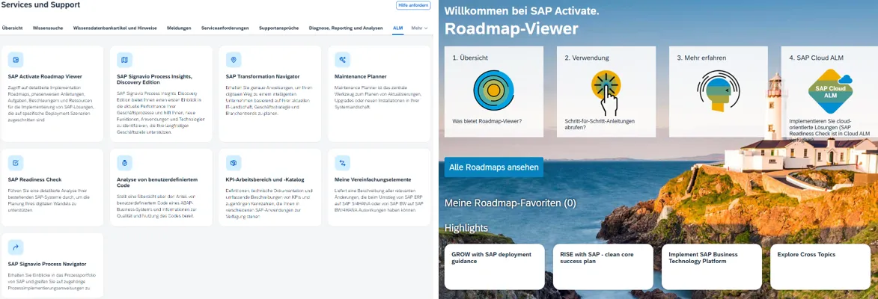Click the SAP Signavio Process Navigator arrow icon
This screenshot has height=299, width=878.
[x=16, y=247]
